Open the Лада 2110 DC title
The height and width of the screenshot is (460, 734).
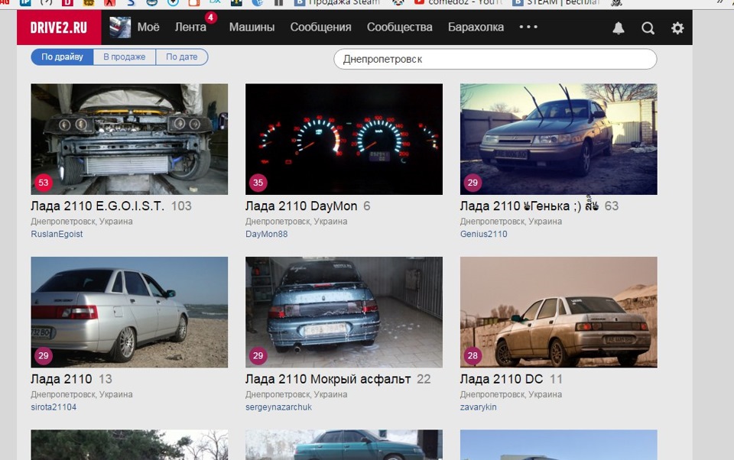[x=502, y=379]
